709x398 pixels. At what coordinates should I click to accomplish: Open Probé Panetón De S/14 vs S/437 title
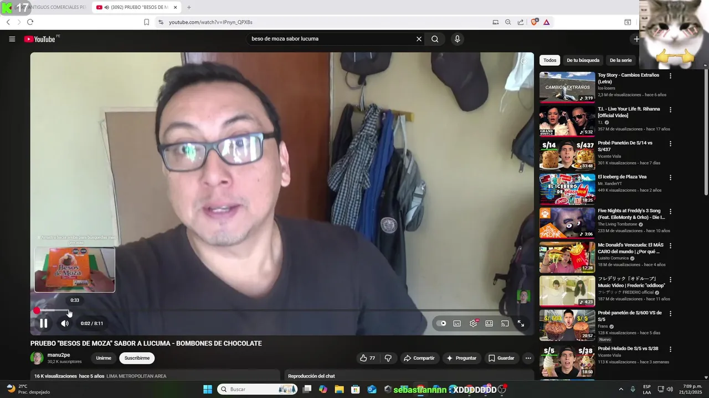coord(625,146)
